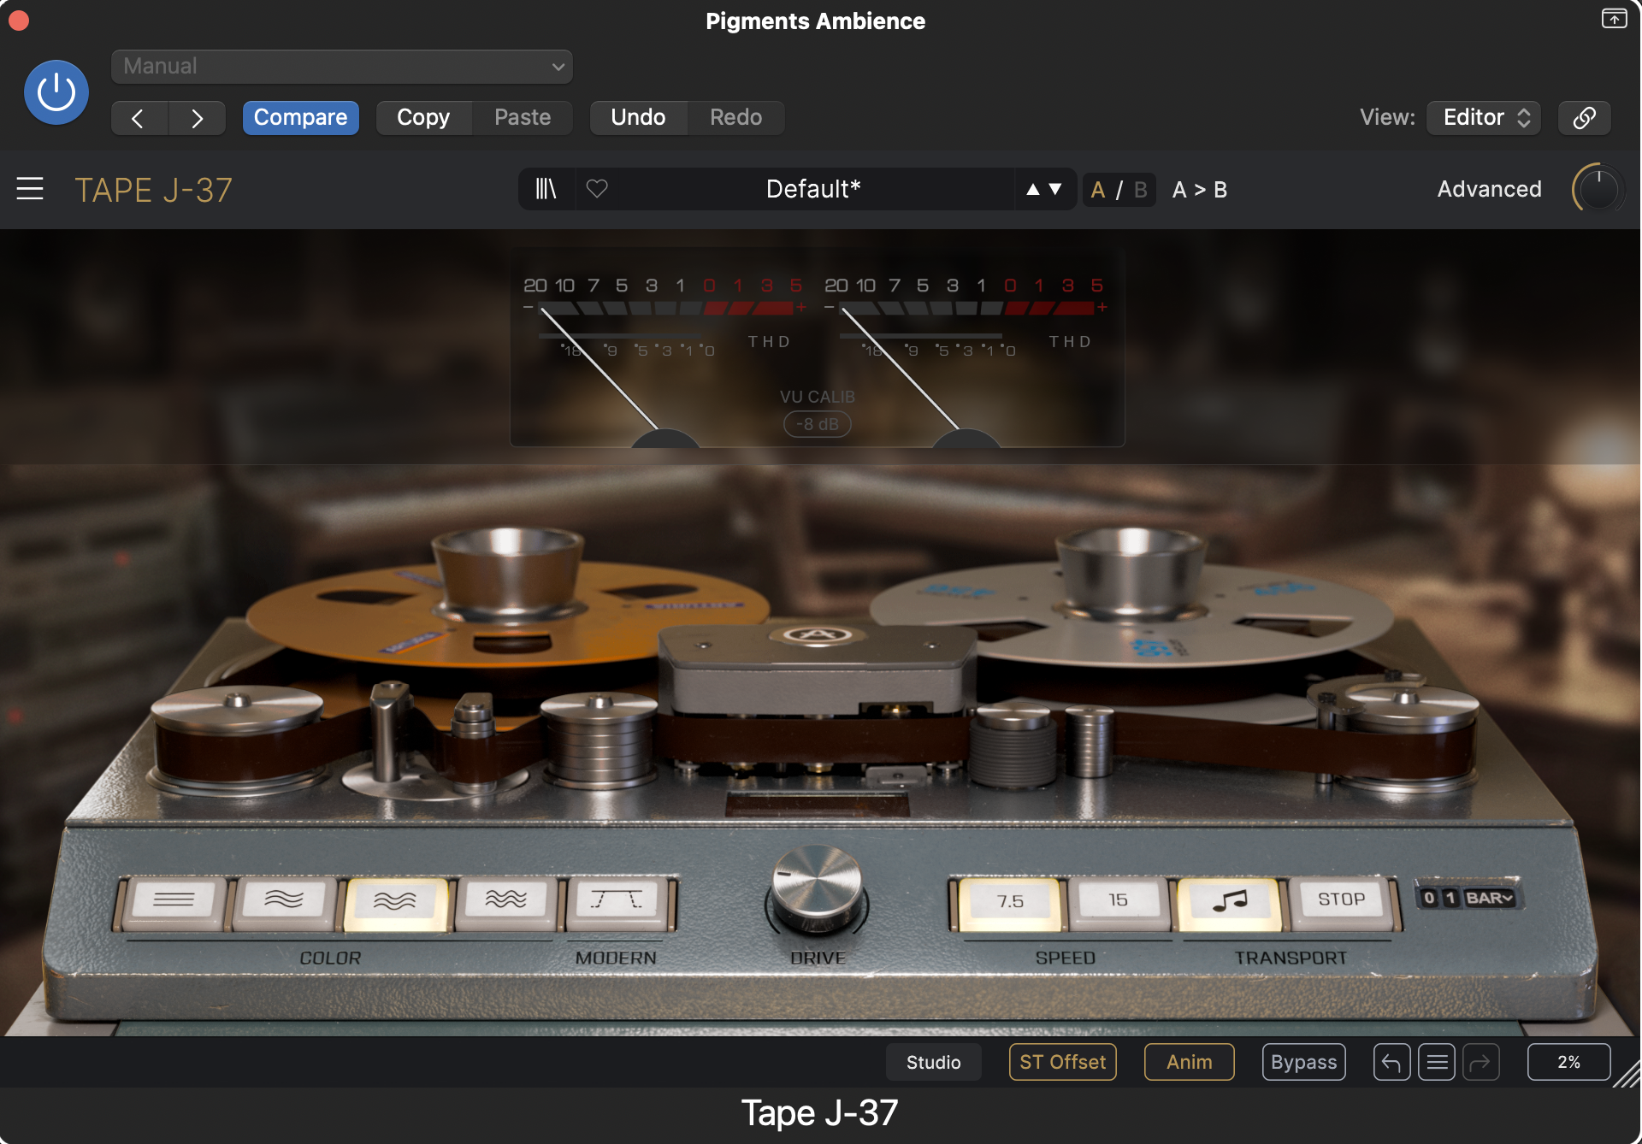This screenshot has height=1144, width=1642.
Task: Open the preset library browser icon
Action: [546, 189]
